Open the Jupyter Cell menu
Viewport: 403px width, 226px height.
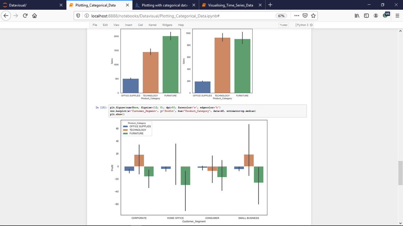tap(141, 25)
